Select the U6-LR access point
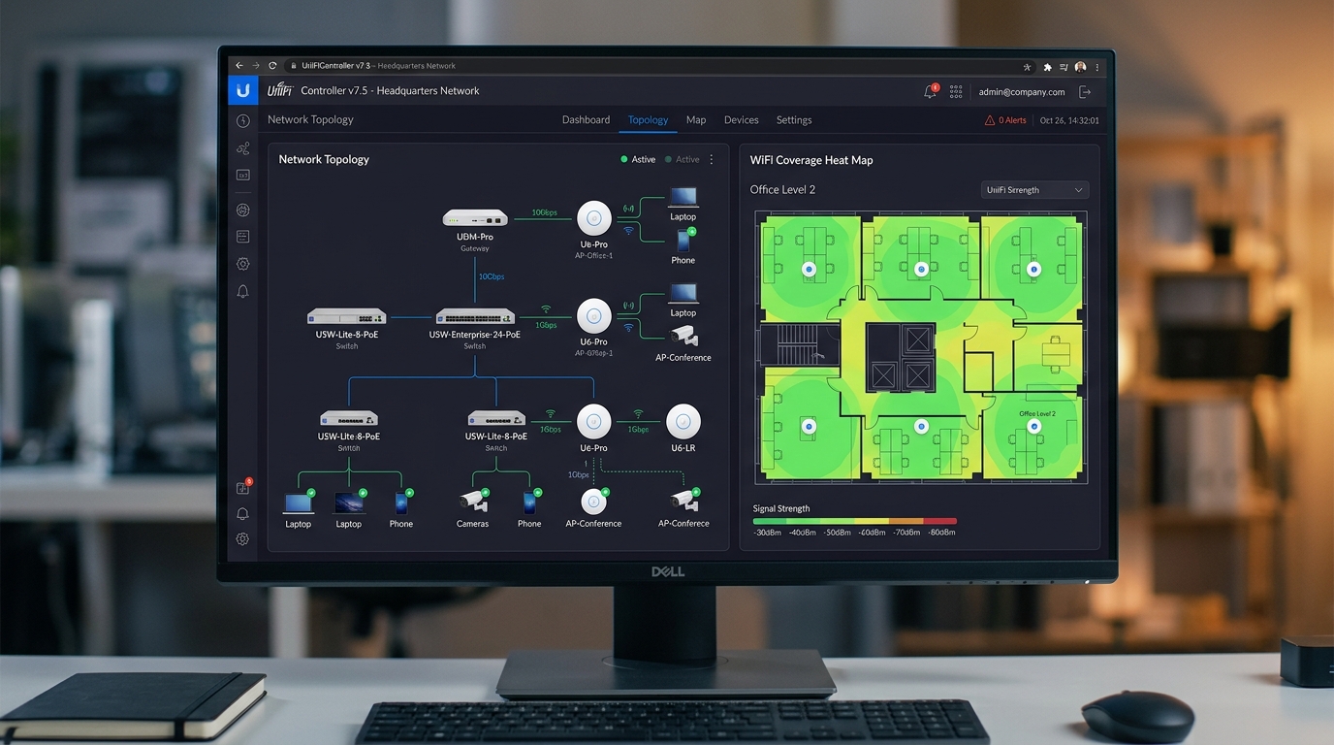1334x745 pixels. pos(683,421)
